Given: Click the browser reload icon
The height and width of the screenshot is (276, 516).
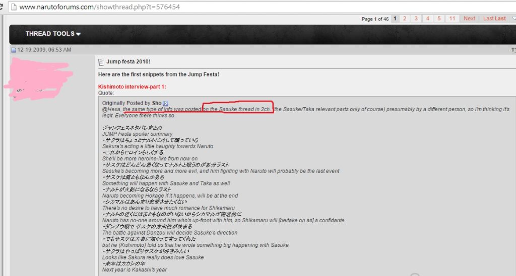Looking at the screenshot, I should [x=3, y=7].
